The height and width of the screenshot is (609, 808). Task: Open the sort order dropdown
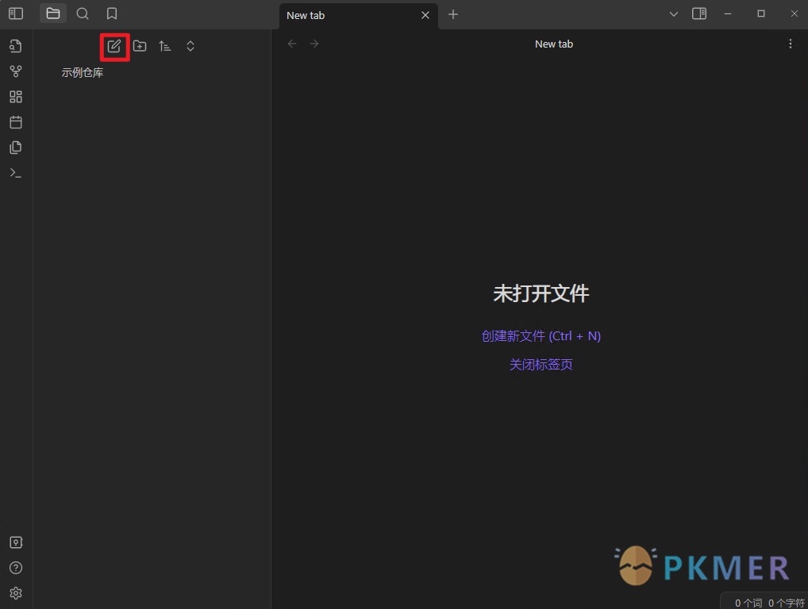165,46
